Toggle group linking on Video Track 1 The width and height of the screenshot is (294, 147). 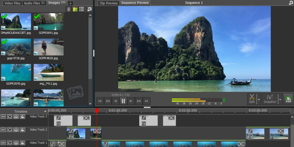pyautogui.click(x=16, y=143)
